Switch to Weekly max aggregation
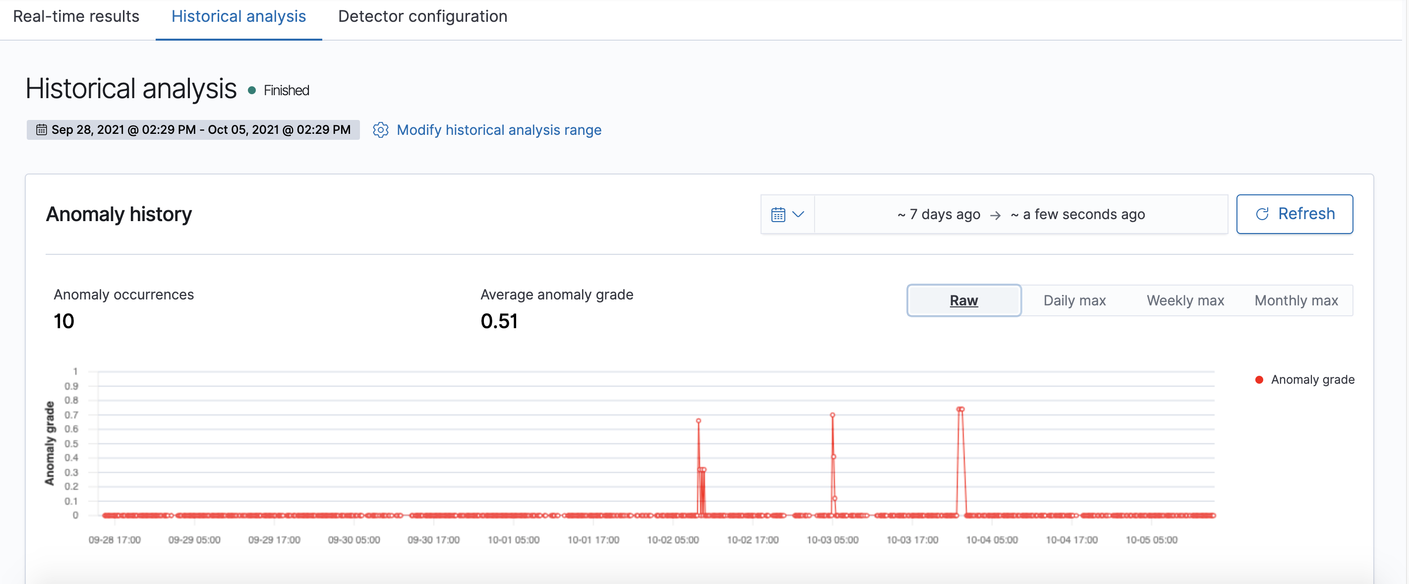The height and width of the screenshot is (584, 1409). (x=1185, y=300)
